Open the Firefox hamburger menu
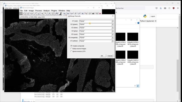This screenshot has height=102, width=182. click(x=178, y=8)
